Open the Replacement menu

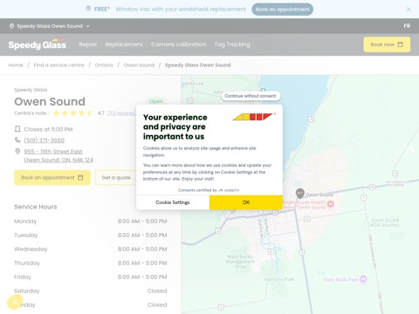pyautogui.click(x=124, y=44)
